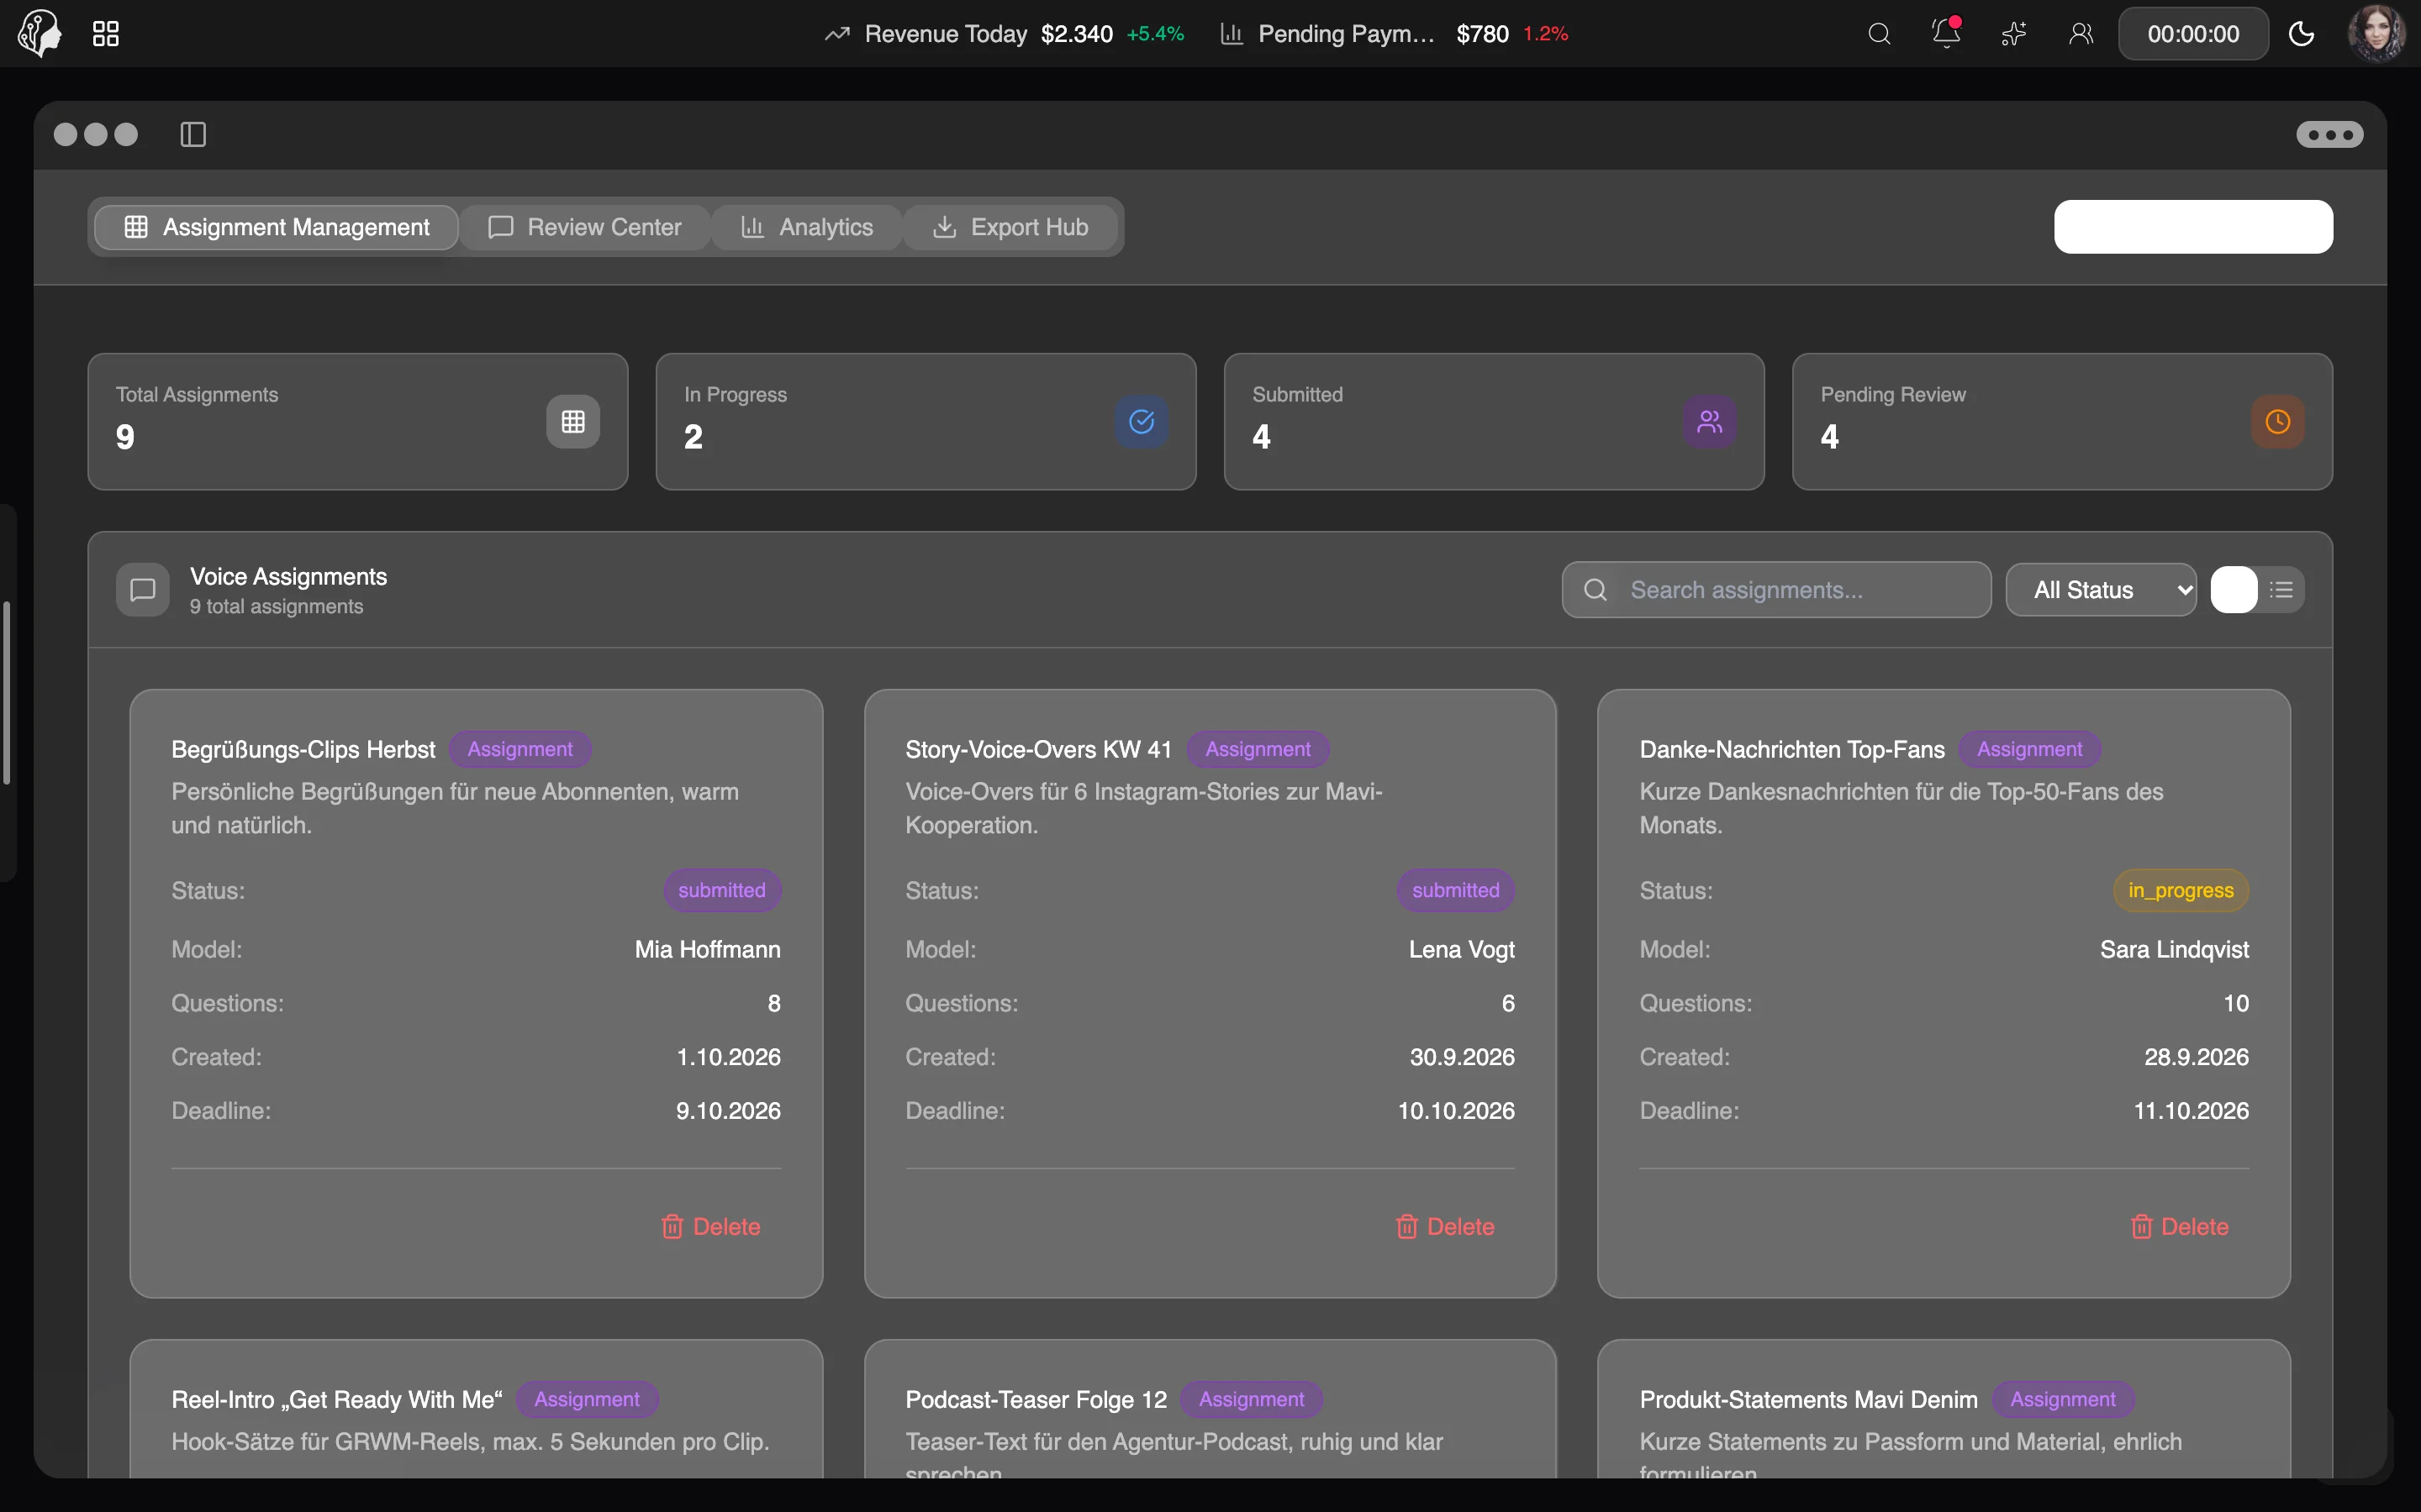Click the Total Assignments grid icon
2421x1512 pixels.
pyautogui.click(x=573, y=422)
